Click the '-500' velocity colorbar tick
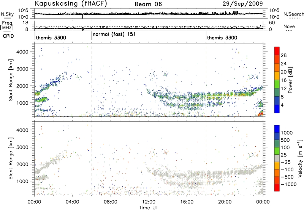Image resolution: width=304 pixels, height=210 pixels. coord(287,177)
